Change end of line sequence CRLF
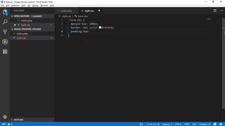The width and height of the screenshot is (225, 126). tap(187, 124)
